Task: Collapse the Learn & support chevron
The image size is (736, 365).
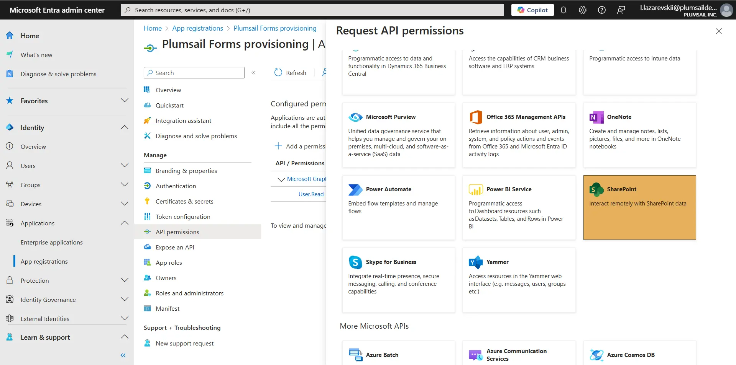Action: pyautogui.click(x=125, y=337)
